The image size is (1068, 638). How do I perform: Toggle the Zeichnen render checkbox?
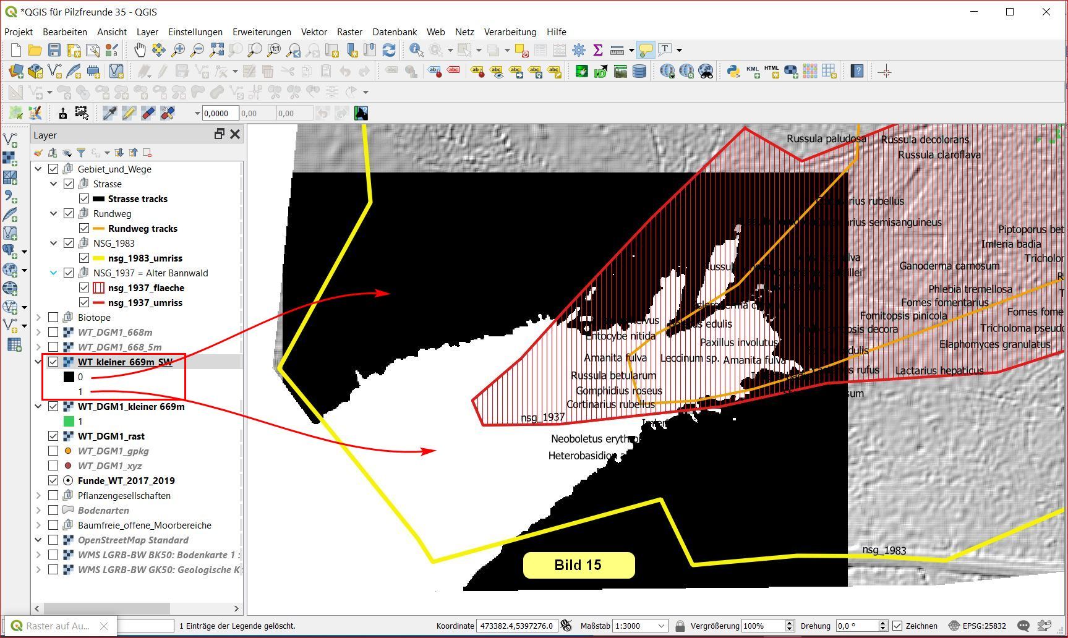pyautogui.click(x=898, y=626)
